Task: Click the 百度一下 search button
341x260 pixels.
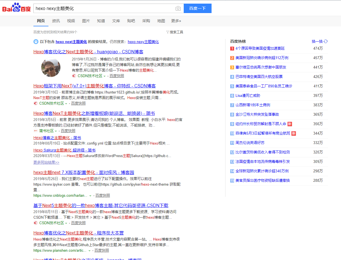Action: point(198,8)
